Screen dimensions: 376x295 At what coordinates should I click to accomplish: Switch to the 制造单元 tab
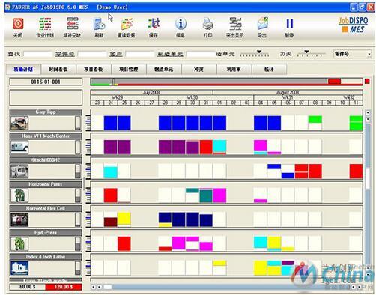point(163,69)
